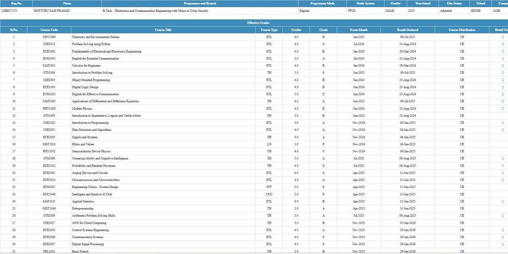Image resolution: width=508 pixels, height=254 pixels.
Task: Show detail view for Modern Physics row
Action: point(503,108)
